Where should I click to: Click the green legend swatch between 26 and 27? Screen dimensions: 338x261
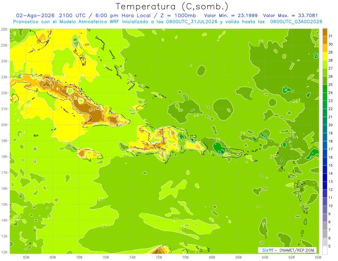(x=325, y=72)
